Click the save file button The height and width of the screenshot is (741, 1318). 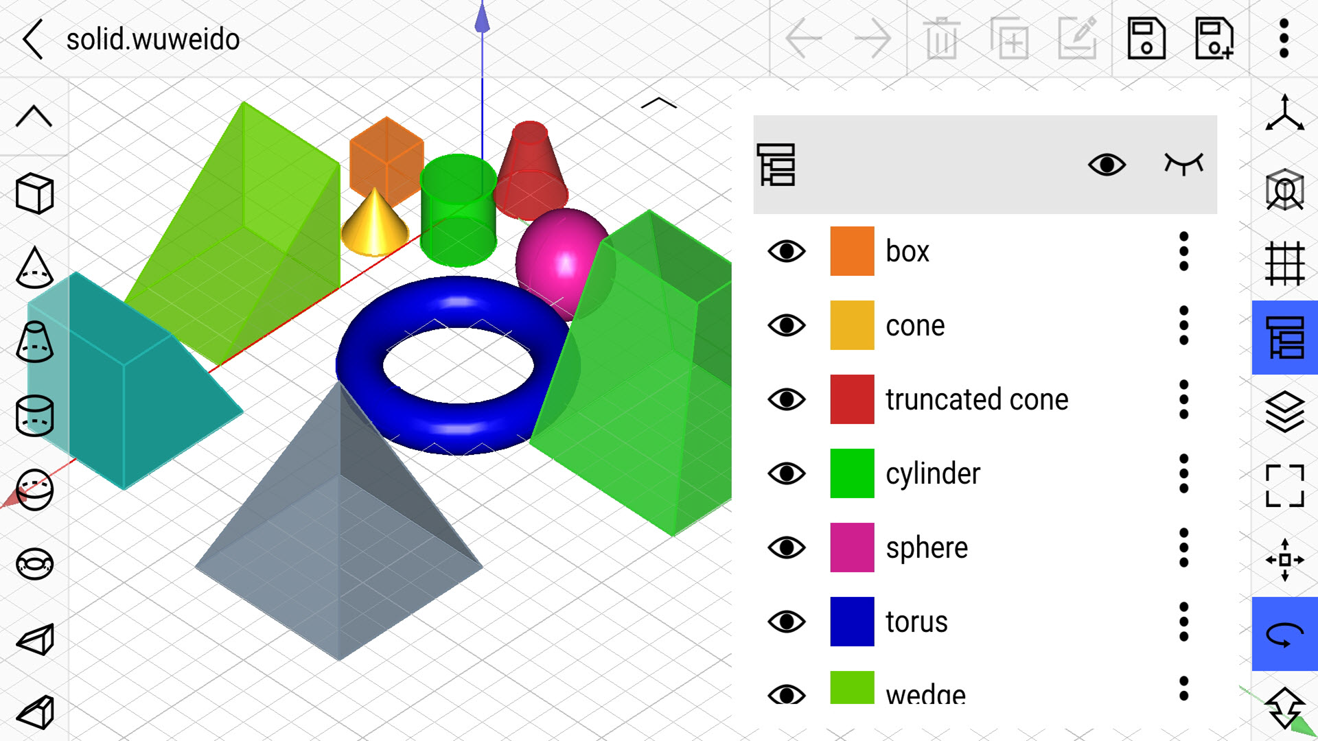1145,36
